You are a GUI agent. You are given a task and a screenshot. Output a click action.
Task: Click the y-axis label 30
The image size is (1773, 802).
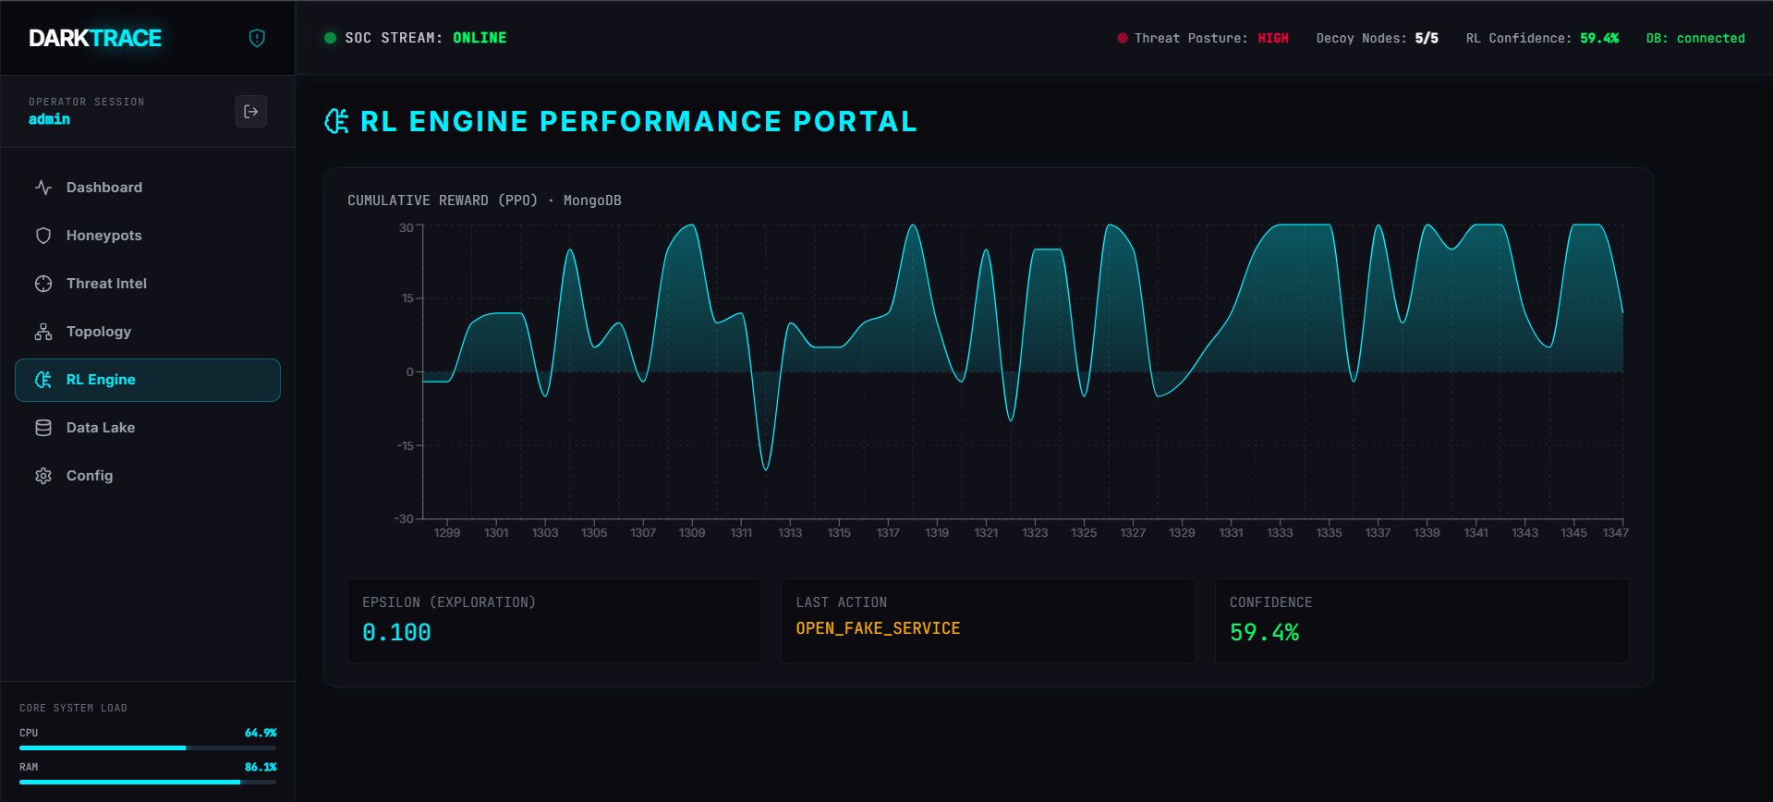(407, 227)
